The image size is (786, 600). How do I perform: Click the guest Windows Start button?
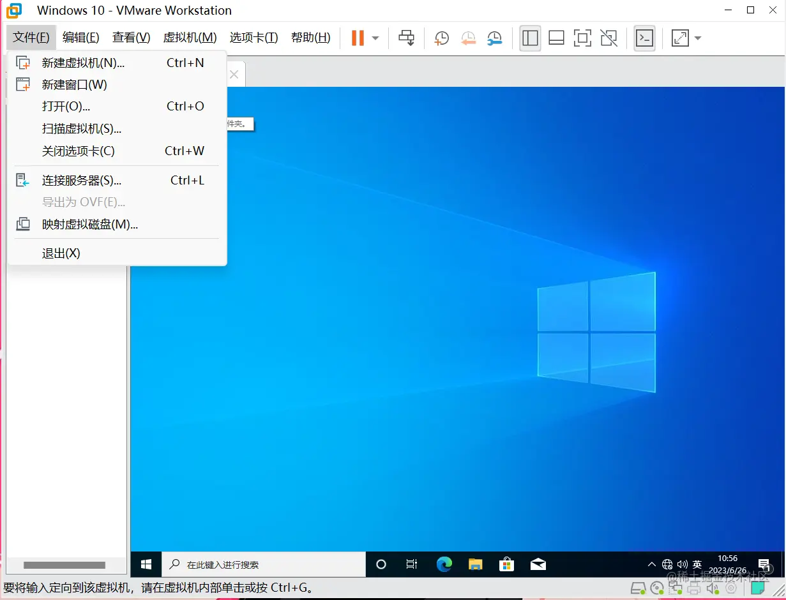point(146,564)
